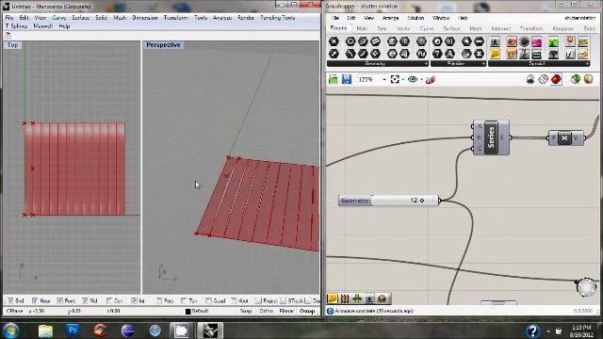Click the red-orange markov widget icon at canvas bottom
Image resolution: width=603 pixels, height=339 pixels.
click(345, 299)
